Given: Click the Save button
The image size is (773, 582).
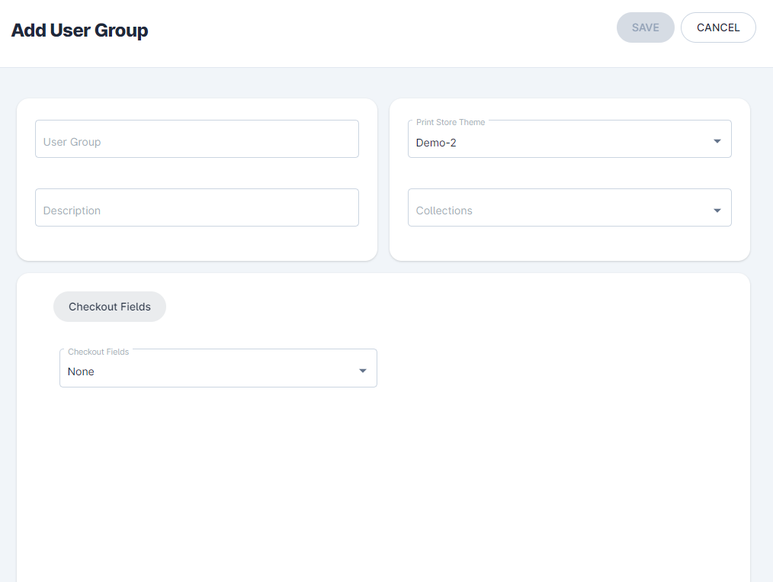Looking at the screenshot, I should coord(646,27).
